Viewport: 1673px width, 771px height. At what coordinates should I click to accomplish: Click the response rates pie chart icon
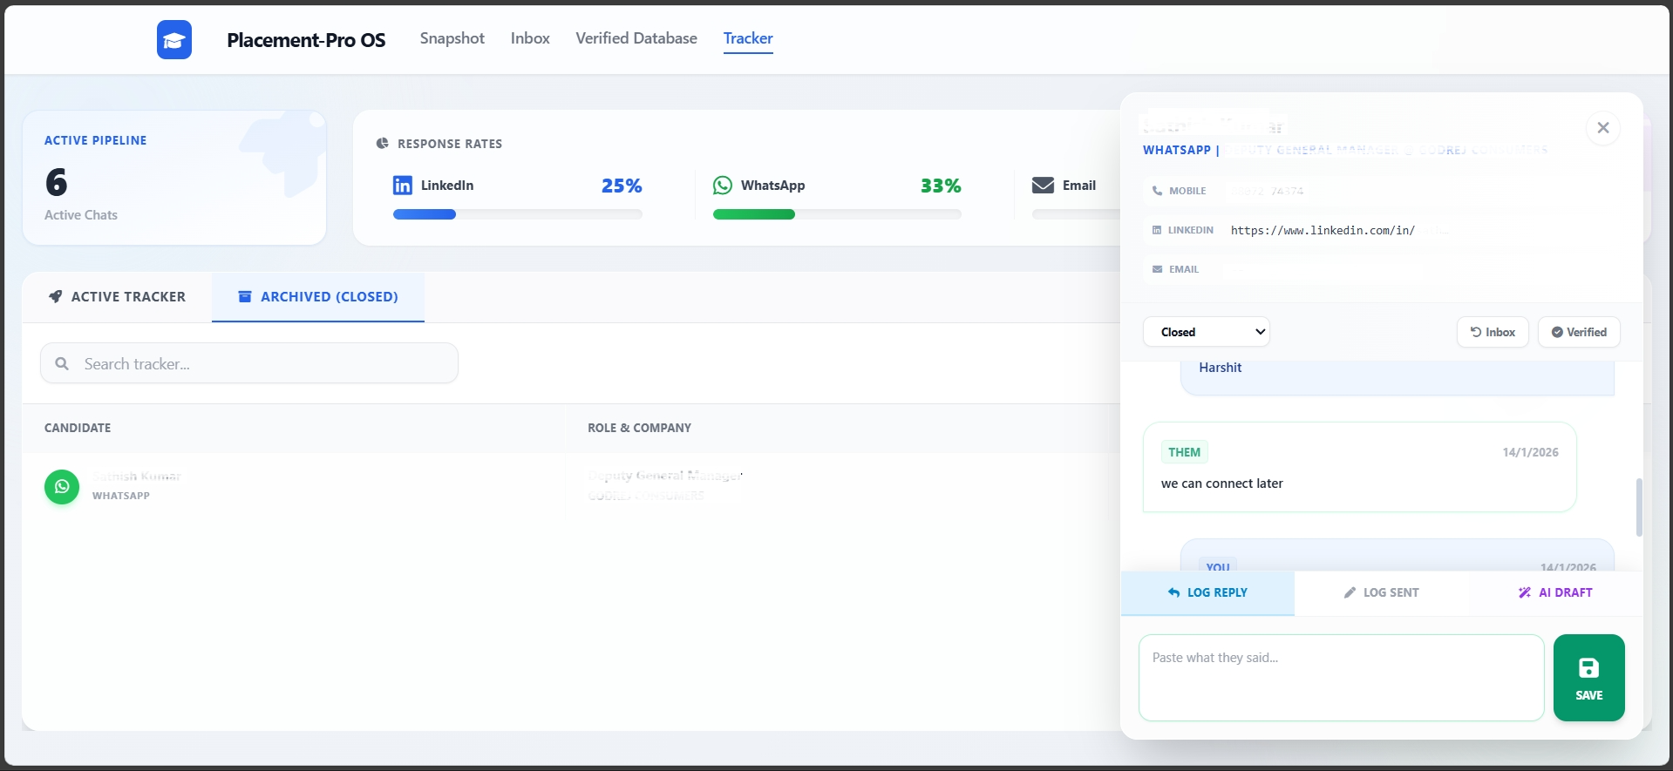click(x=382, y=144)
